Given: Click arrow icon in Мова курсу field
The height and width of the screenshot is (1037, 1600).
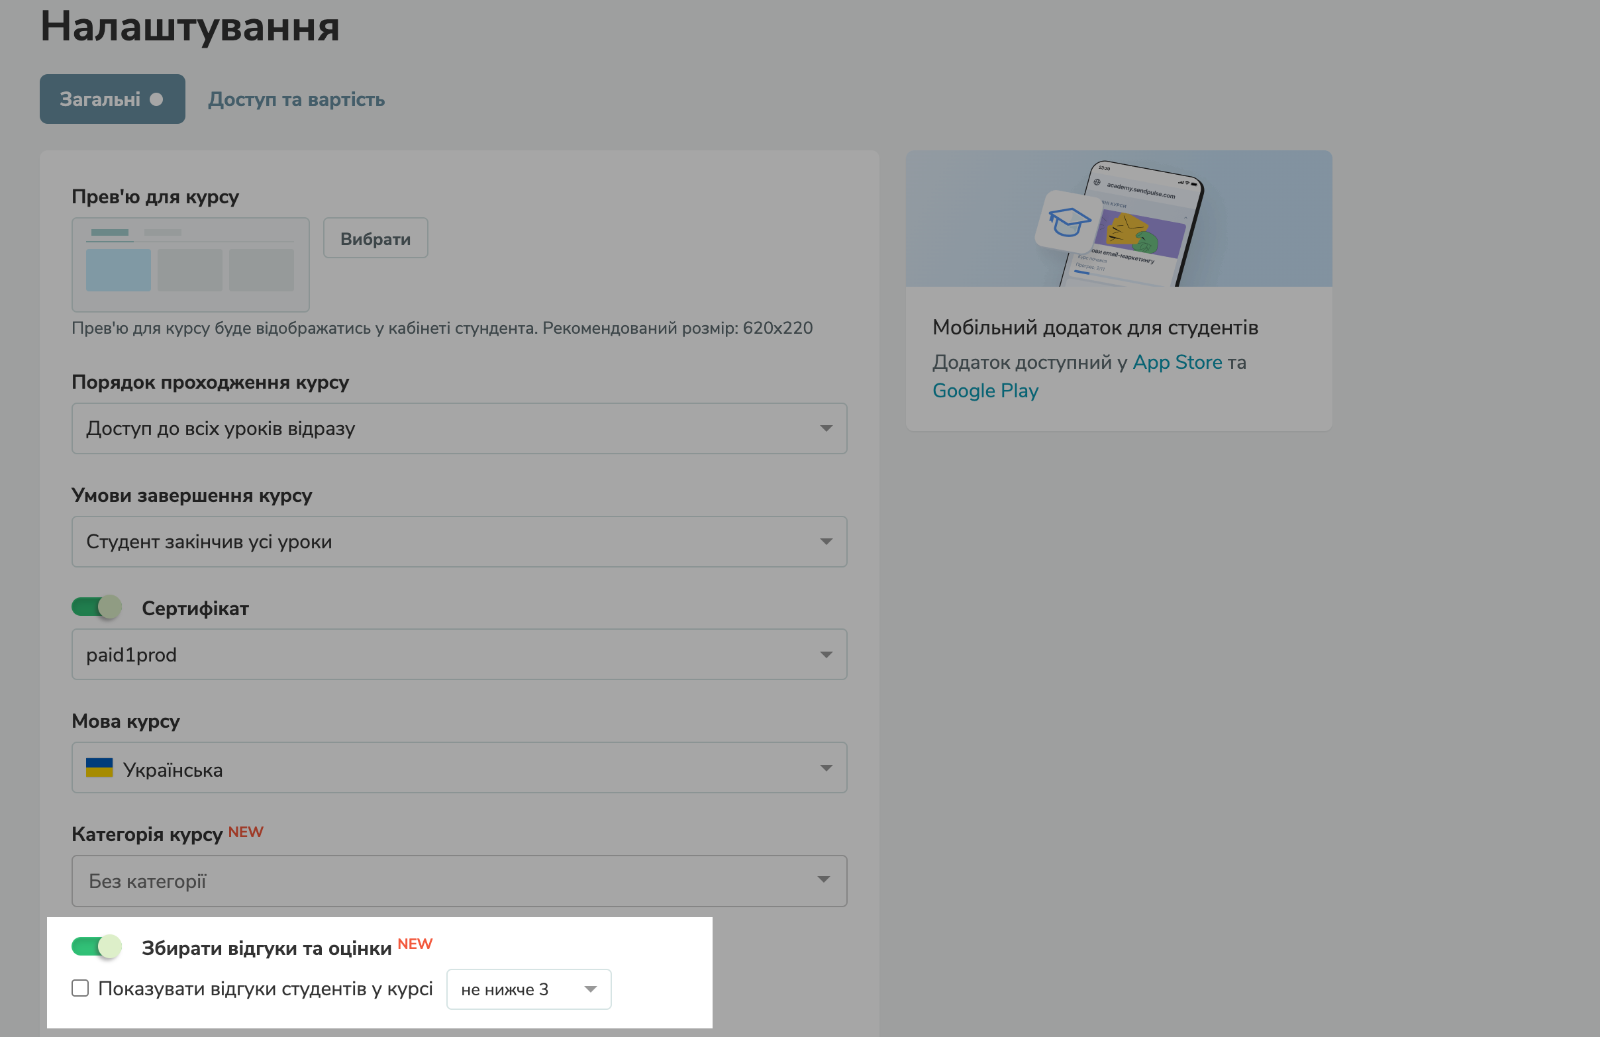Looking at the screenshot, I should coord(826,768).
